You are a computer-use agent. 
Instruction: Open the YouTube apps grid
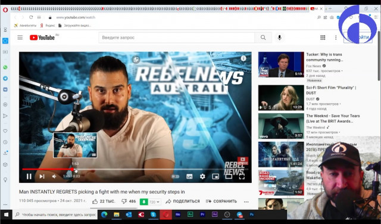323,38
